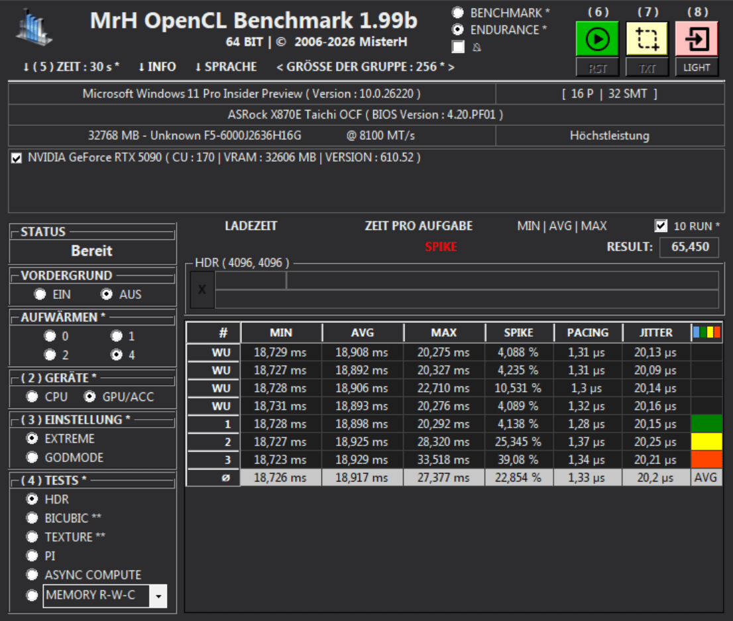Select the PI test
The height and width of the screenshot is (621, 733).
[x=32, y=555]
